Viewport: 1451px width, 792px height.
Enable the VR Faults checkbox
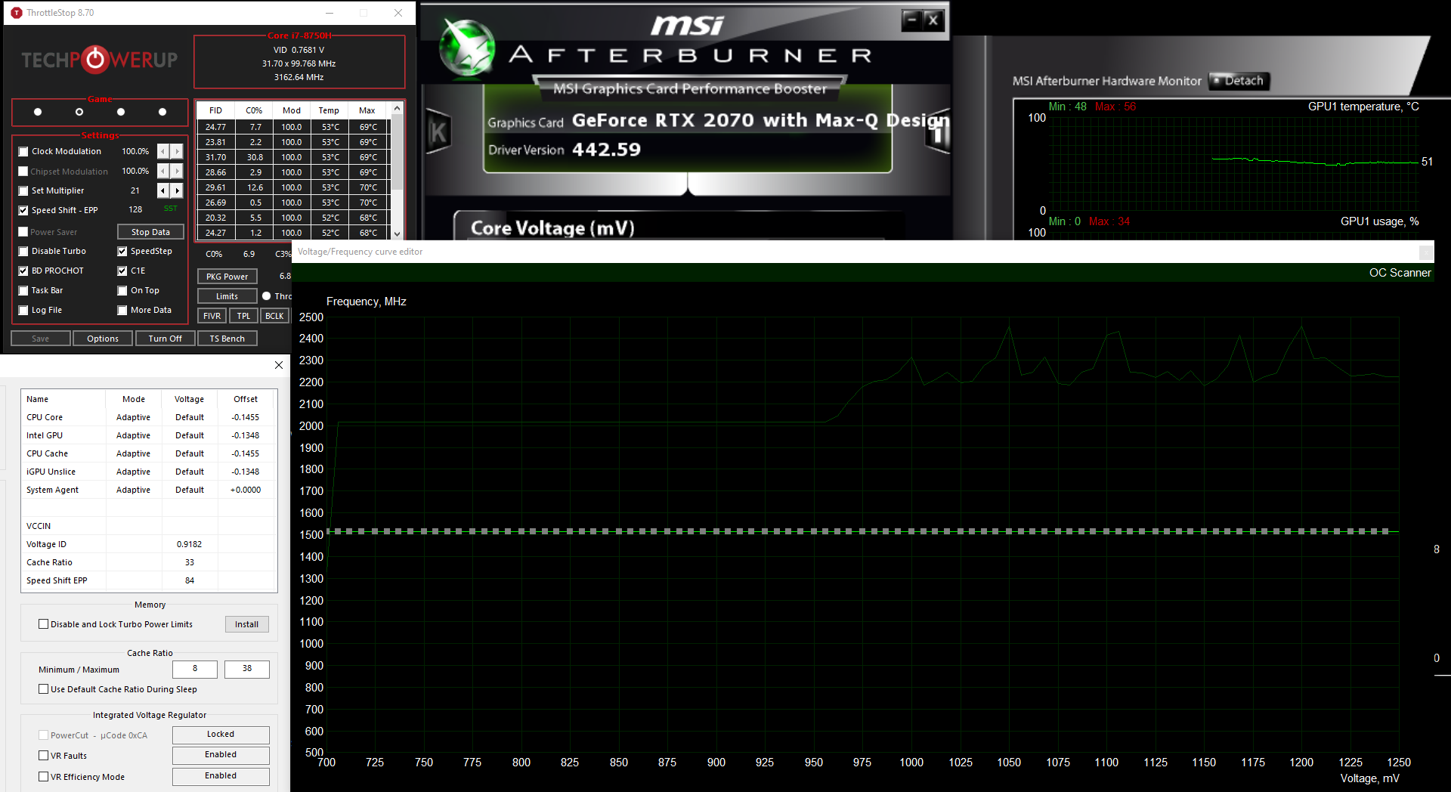[x=44, y=756]
